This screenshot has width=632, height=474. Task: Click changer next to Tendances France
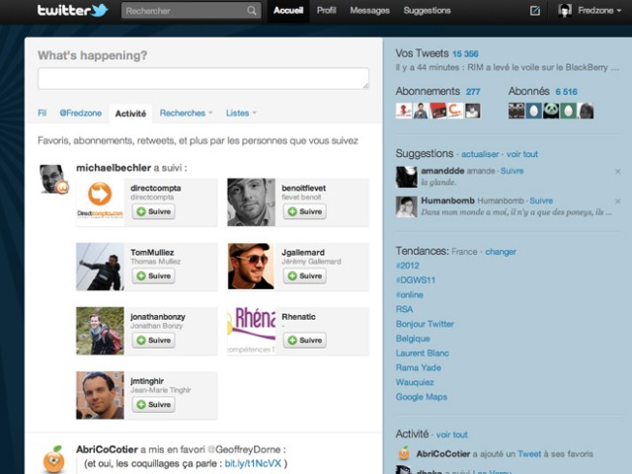click(501, 252)
